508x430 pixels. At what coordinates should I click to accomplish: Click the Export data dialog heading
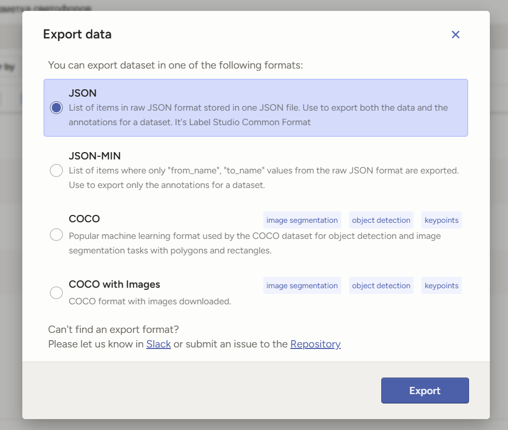77,34
